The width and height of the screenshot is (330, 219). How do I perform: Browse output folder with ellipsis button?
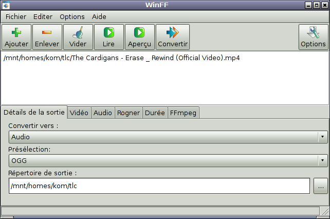(x=320, y=186)
